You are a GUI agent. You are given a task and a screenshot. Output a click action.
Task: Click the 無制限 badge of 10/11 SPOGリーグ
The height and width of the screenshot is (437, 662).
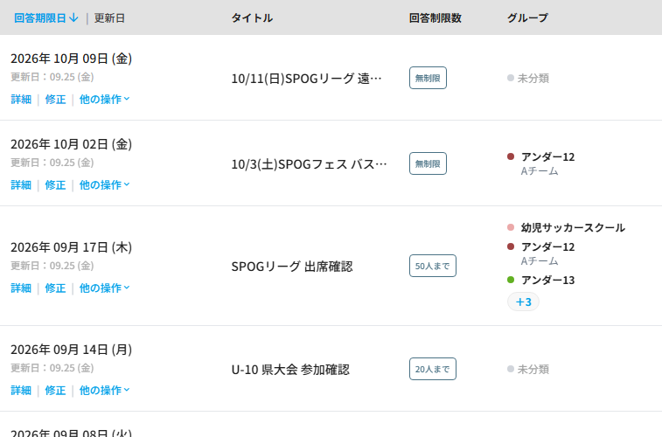(428, 78)
